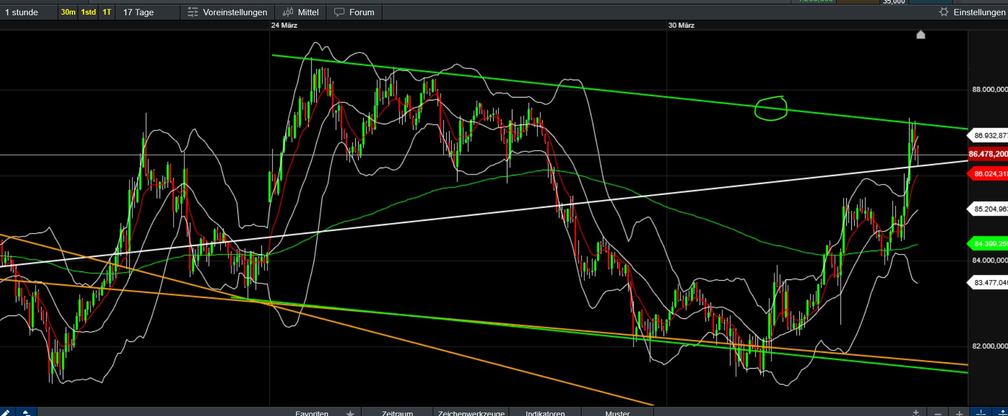Open the Favoriten tab
Image resolution: width=1008 pixels, height=416 pixels.
coord(312,413)
